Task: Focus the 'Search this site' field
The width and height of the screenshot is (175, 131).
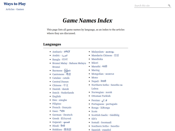Action: point(151,5)
